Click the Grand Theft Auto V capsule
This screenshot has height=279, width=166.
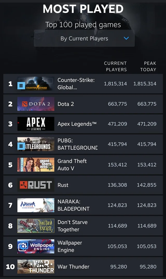coord(36,164)
